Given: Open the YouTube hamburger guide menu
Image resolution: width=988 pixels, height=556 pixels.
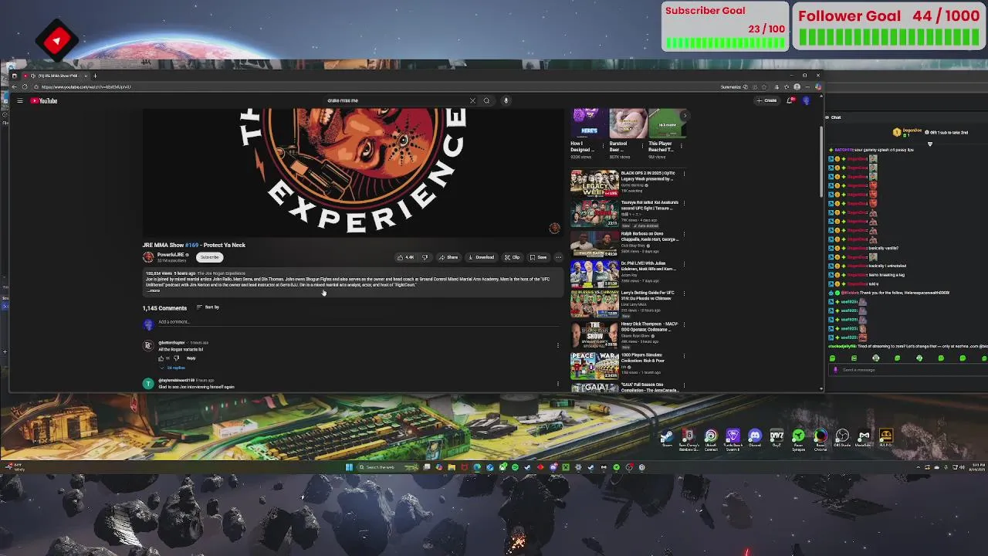Looking at the screenshot, I should pyautogui.click(x=20, y=100).
